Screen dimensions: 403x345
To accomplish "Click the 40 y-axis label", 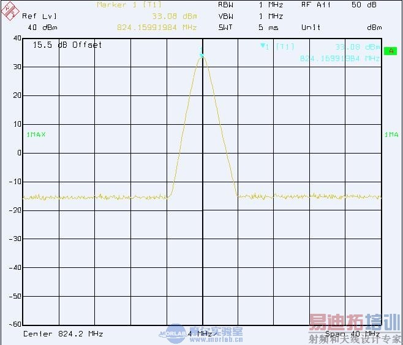I will point(17,39).
